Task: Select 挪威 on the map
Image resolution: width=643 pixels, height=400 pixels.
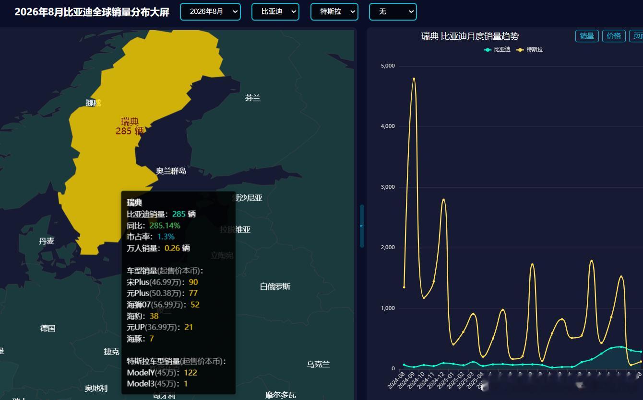Action: tap(94, 103)
